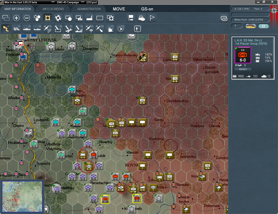This screenshot has width=278, height=214.
Task: Open the ADMINISTRATION tab
Action: tap(89, 9)
